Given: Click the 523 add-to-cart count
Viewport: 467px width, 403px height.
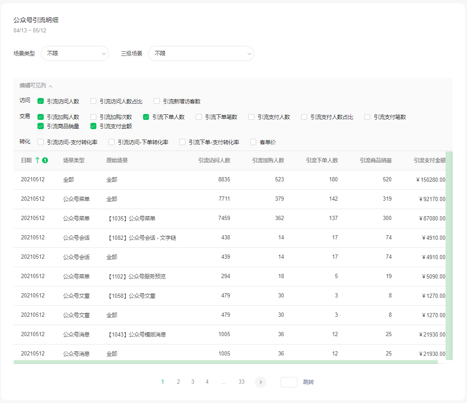Looking at the screenshot, I should 280,179.
